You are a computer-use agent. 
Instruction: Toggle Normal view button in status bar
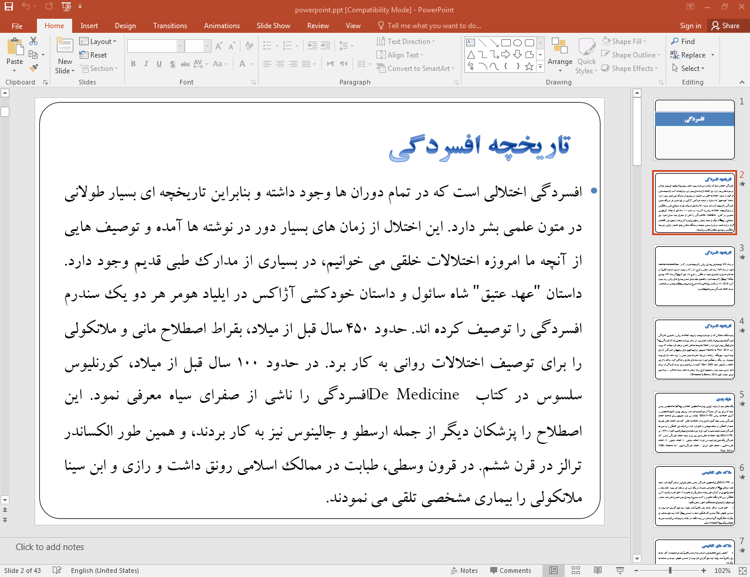[x=554, y=571]
